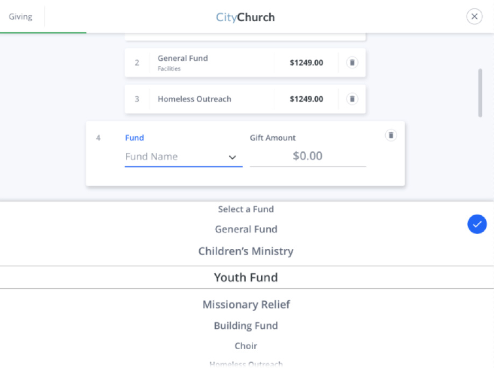Select the Homeless Outreach picker option
Image resolution: width=494 pixels, height=368 pixels.
click(246, 364)
